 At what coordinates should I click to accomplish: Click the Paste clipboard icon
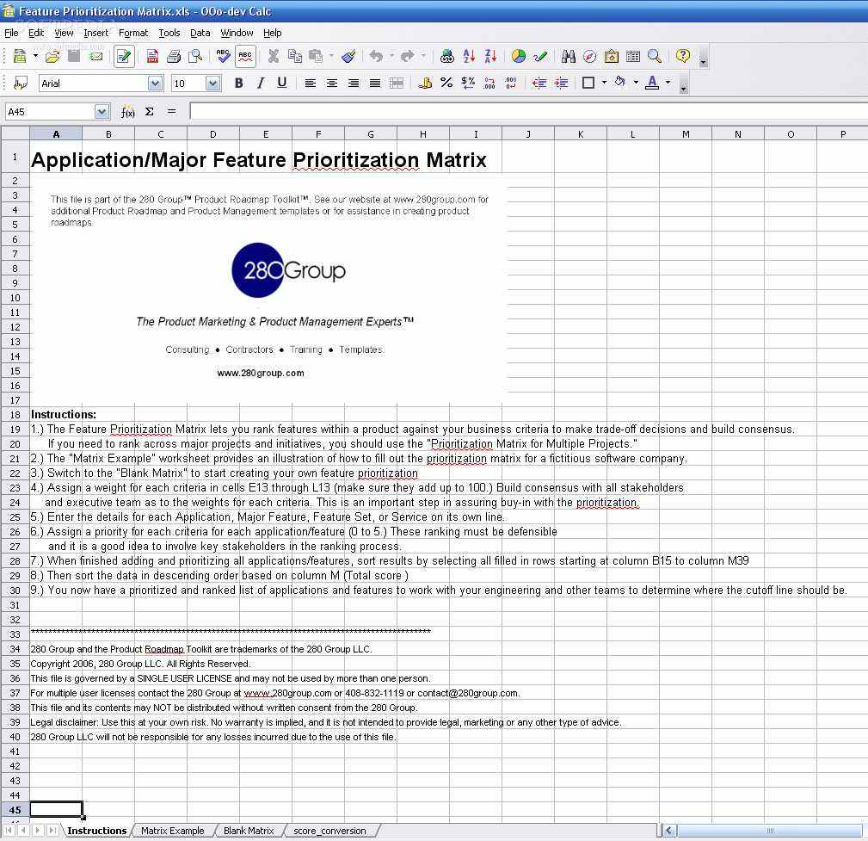point(316,56)
